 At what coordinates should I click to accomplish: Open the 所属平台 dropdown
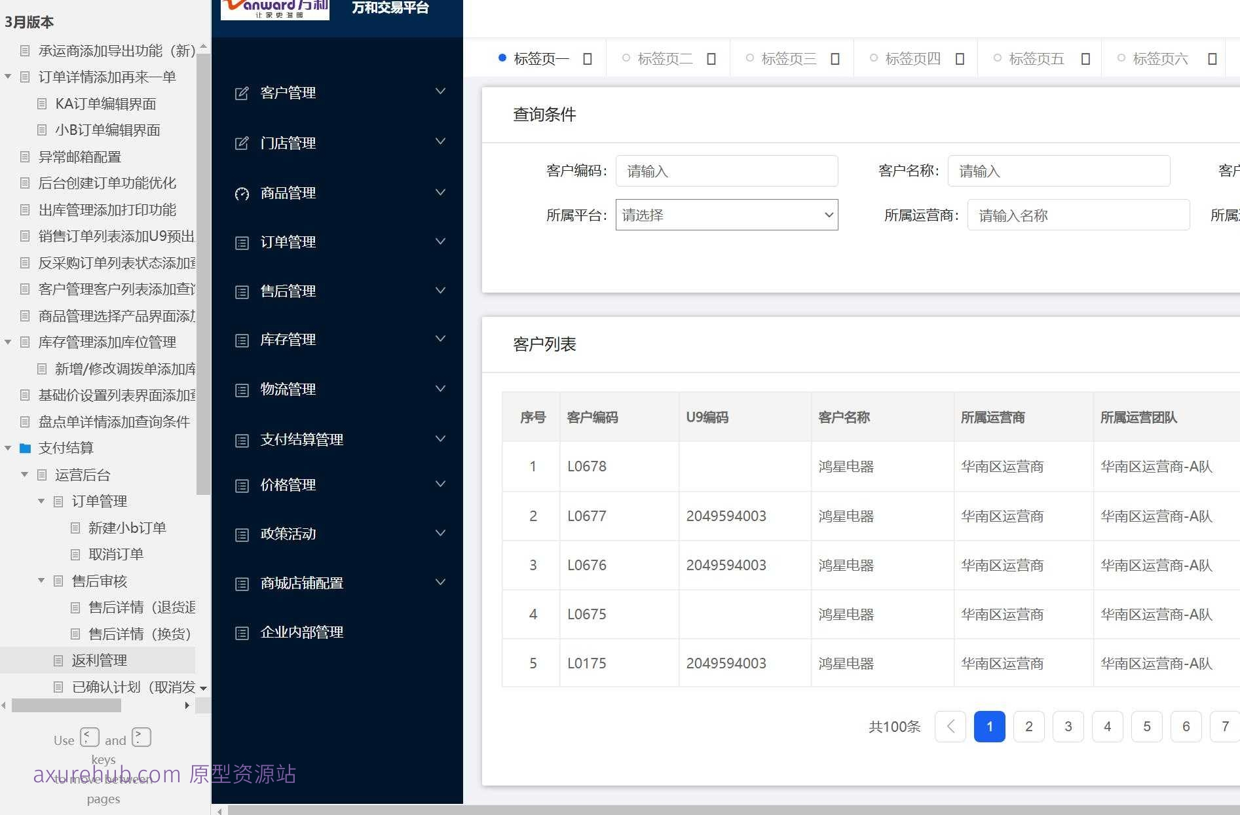coord(726,215)
